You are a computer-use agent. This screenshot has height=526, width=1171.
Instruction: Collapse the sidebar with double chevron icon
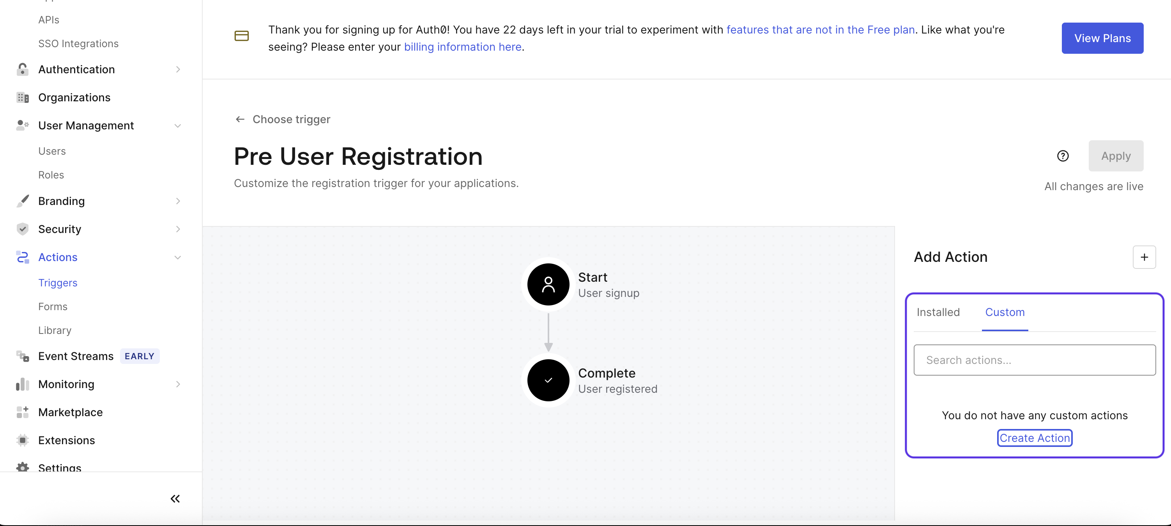(175, 498)
